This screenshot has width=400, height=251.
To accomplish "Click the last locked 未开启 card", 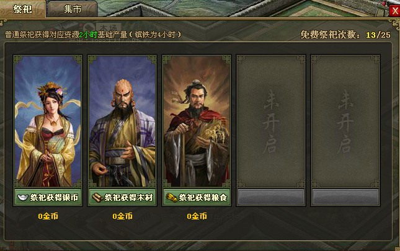I will [x=345, y=121].
